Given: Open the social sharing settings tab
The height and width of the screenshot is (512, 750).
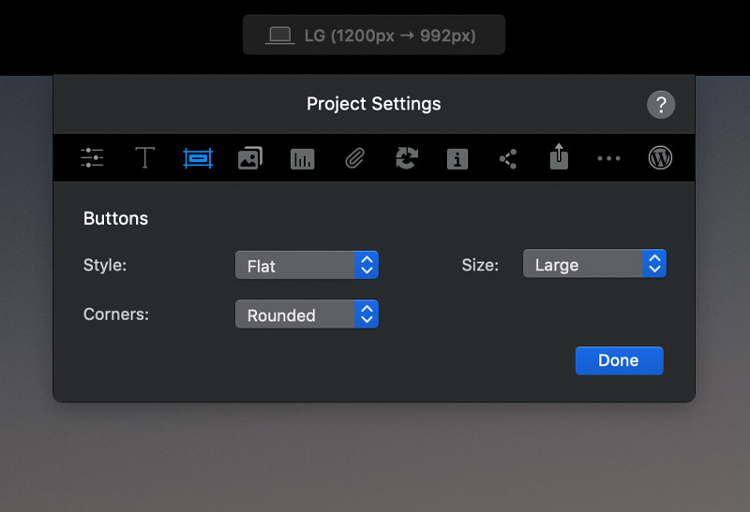Looking at the screenshot, I should [x=507, y=158].
